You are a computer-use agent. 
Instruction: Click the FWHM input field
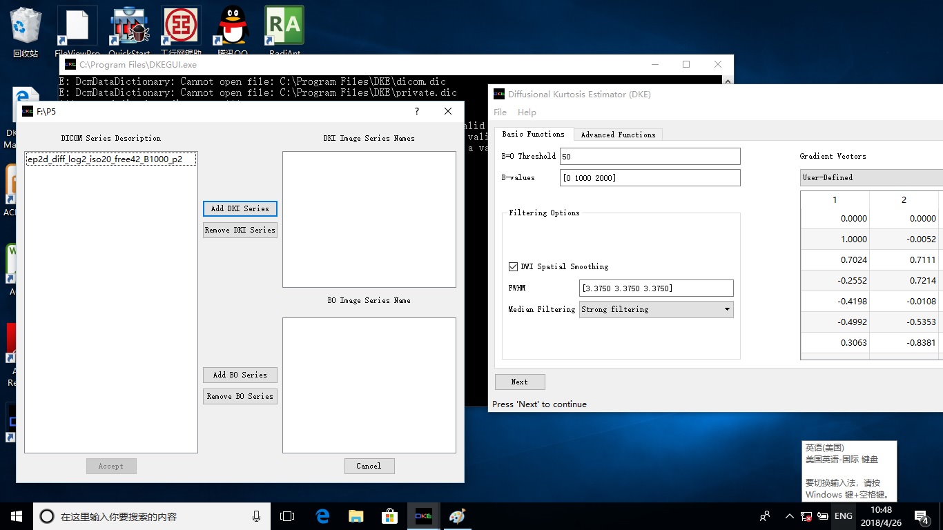(656, 288)
